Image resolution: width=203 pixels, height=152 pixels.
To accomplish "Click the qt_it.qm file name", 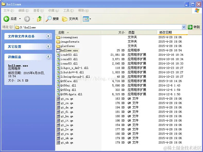I will [67, 121].
